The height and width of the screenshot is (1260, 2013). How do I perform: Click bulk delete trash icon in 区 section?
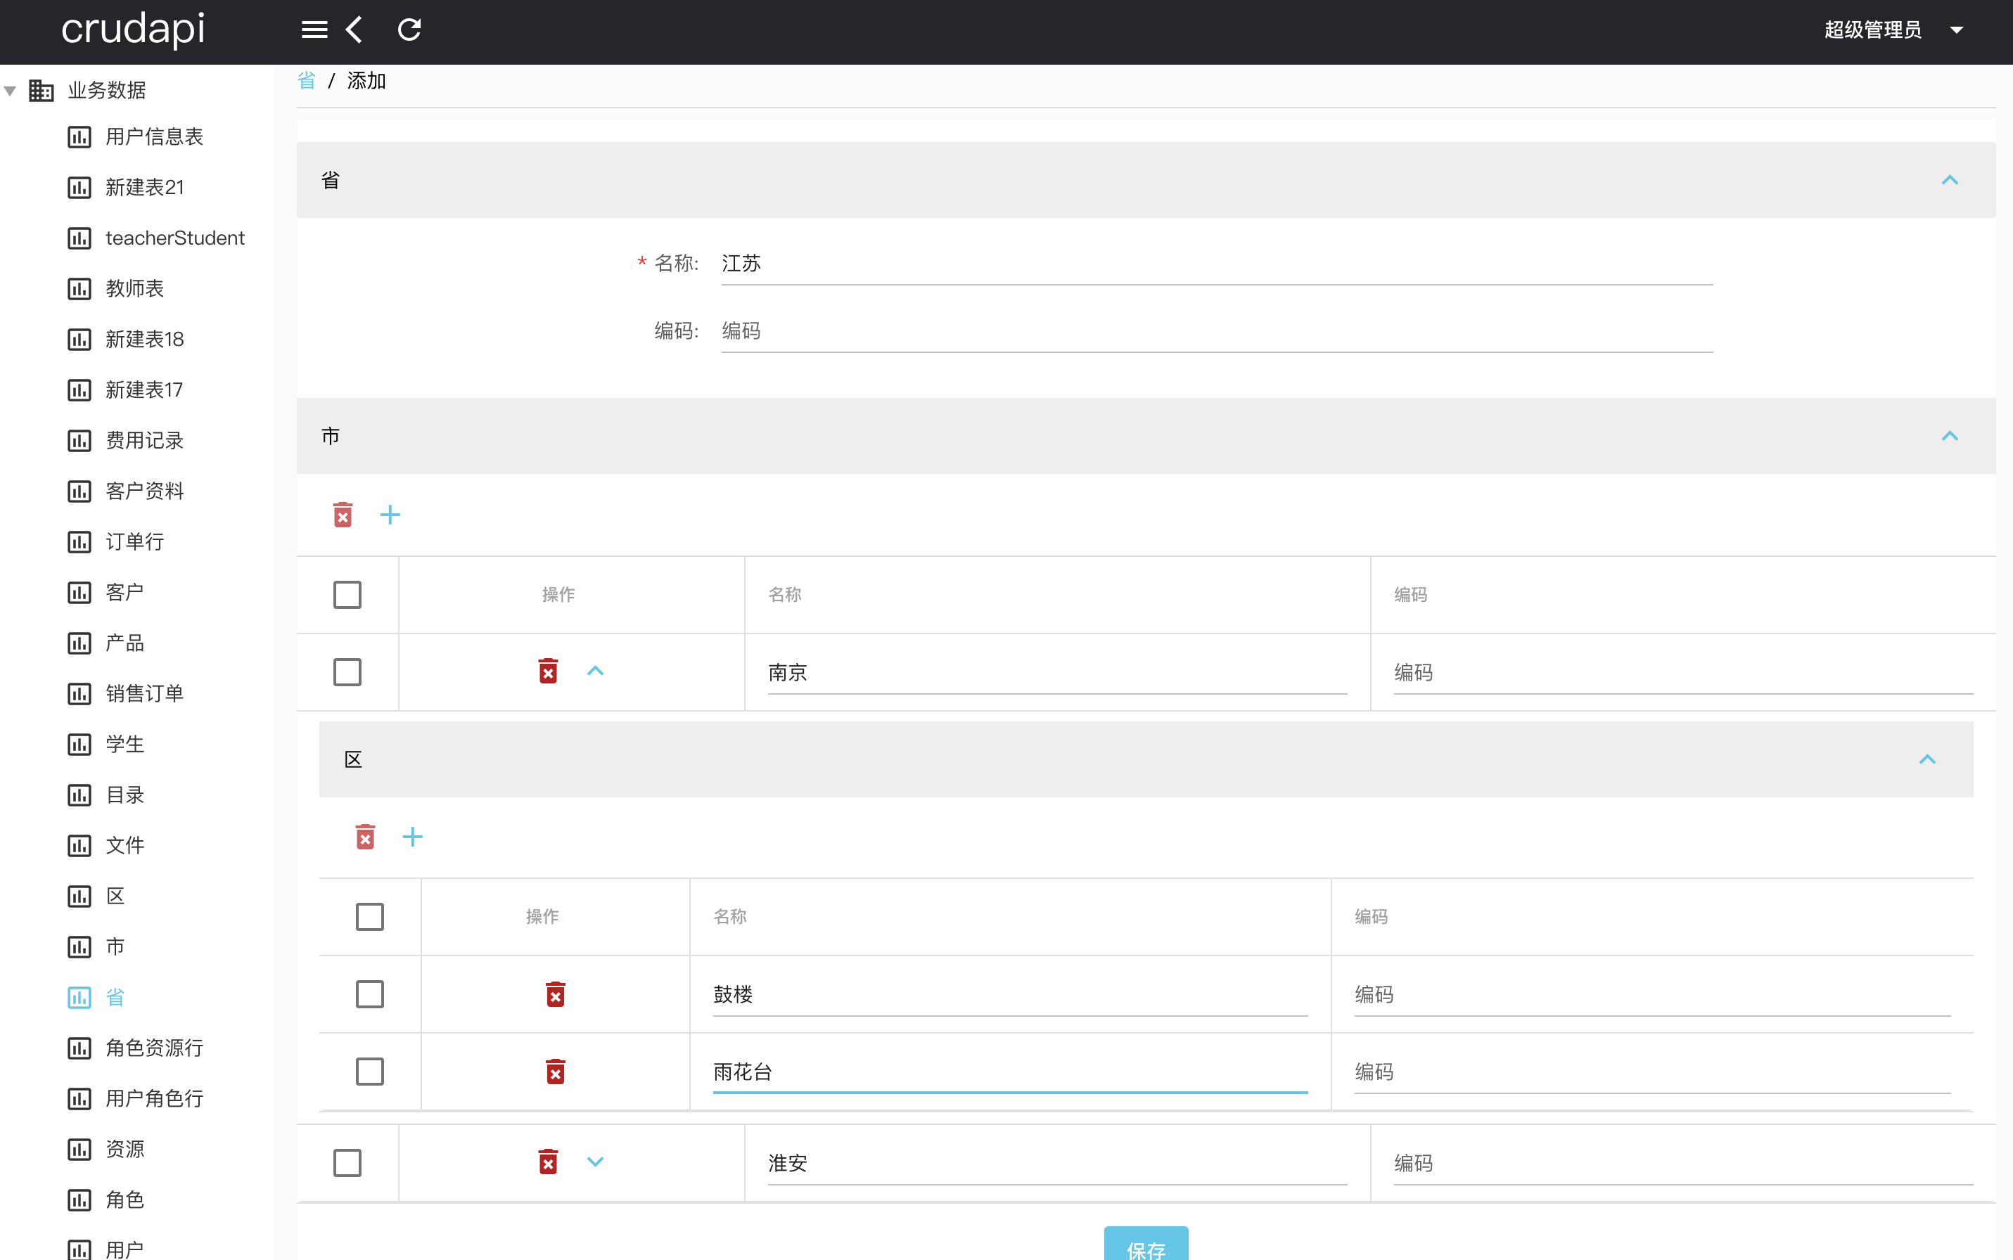click(365, 837)
